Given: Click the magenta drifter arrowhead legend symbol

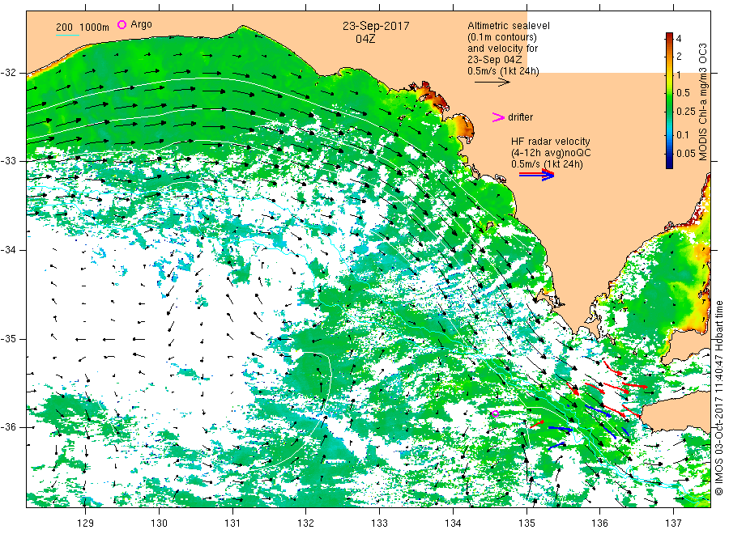Looking at the screenshot, I should 498,117.
